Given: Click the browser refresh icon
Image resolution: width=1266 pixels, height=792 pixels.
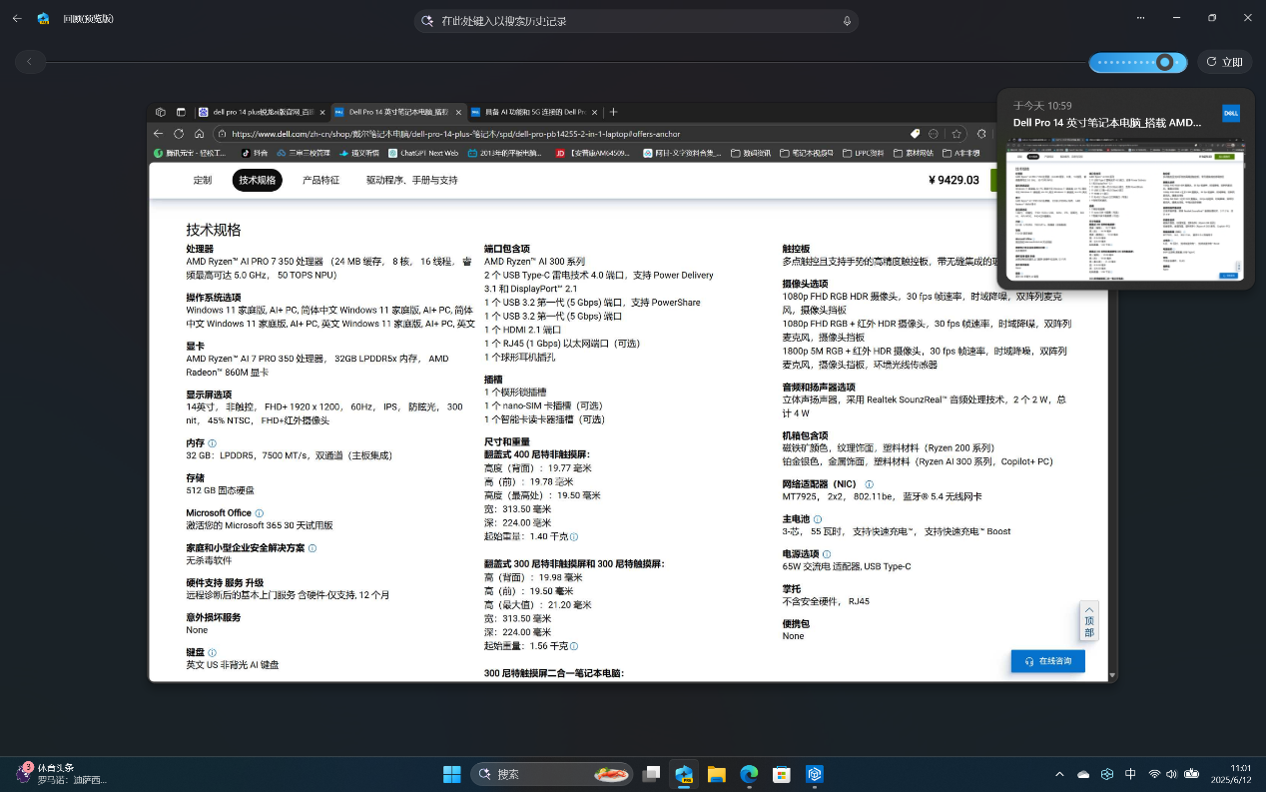Looking at the screenshot, I should coord(179,134).
